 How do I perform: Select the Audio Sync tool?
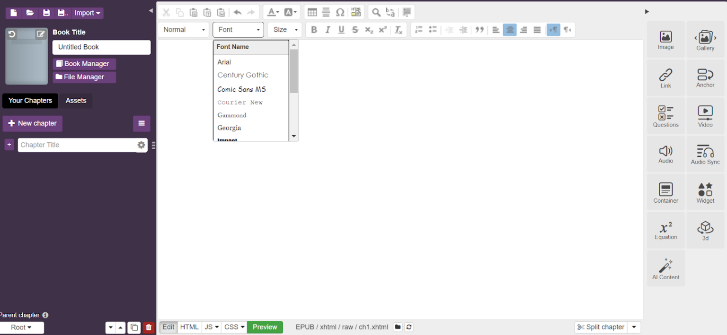coord(705,154)
